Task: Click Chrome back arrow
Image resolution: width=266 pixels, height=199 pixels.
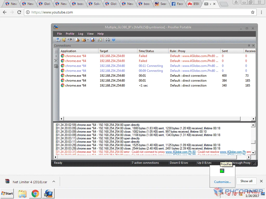Action: pos(5,12)
